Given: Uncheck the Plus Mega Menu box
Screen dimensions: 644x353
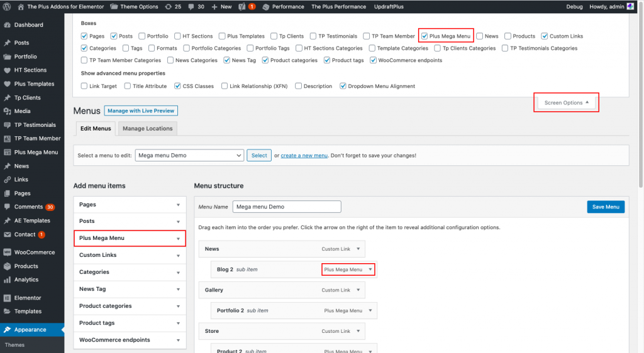Looking at the screenshot, I should [425, 36].
